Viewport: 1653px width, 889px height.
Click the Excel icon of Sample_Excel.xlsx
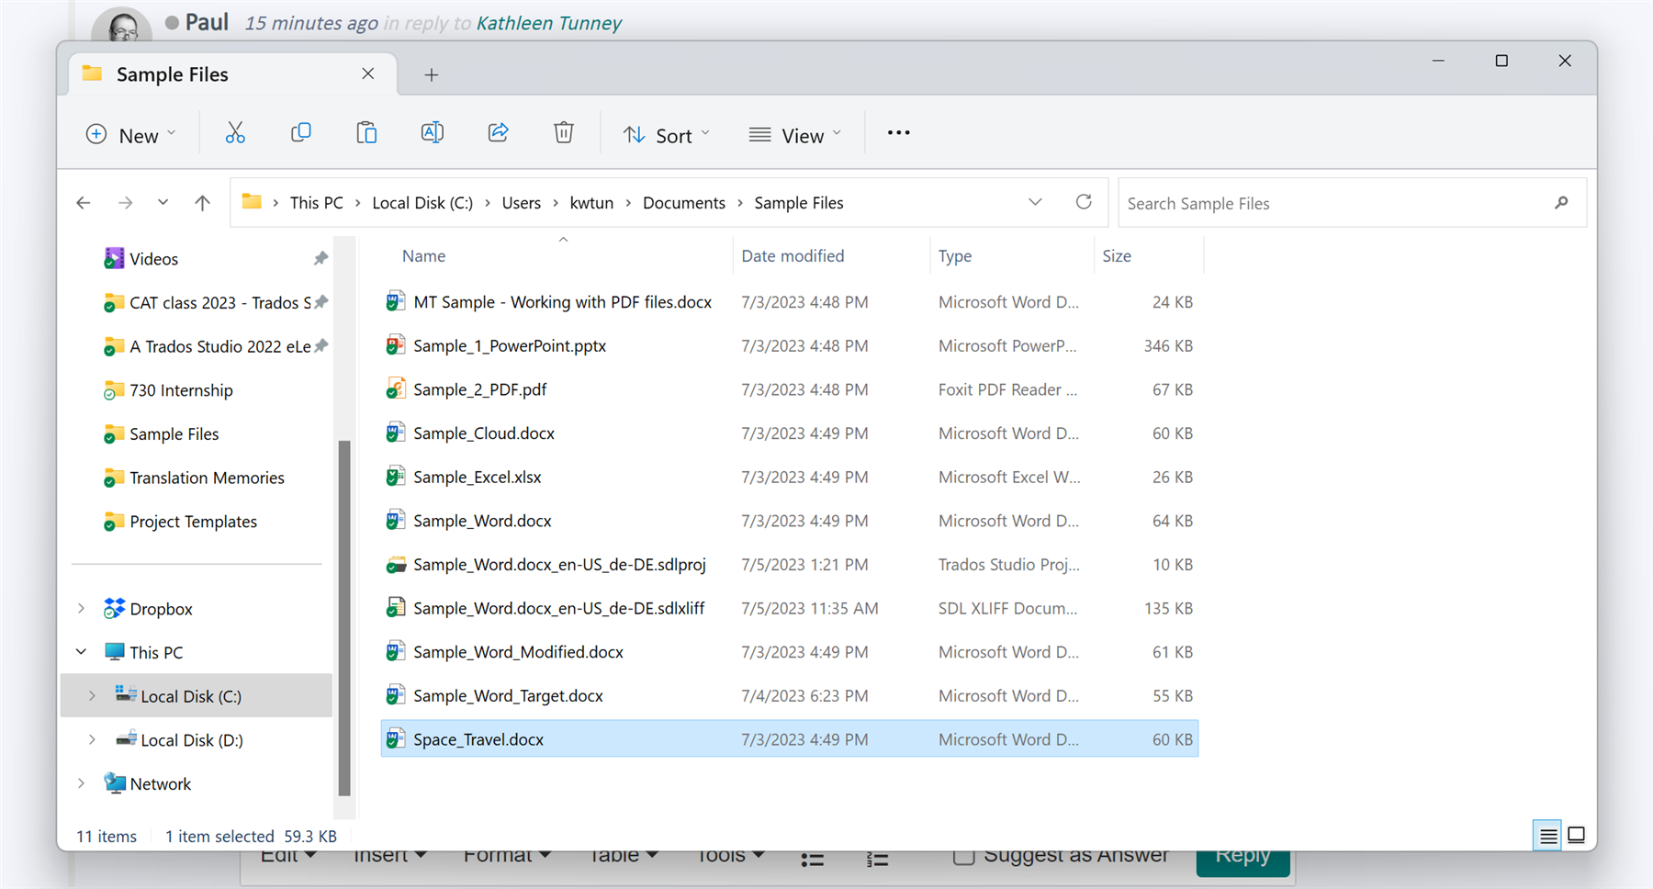(395, 477)
